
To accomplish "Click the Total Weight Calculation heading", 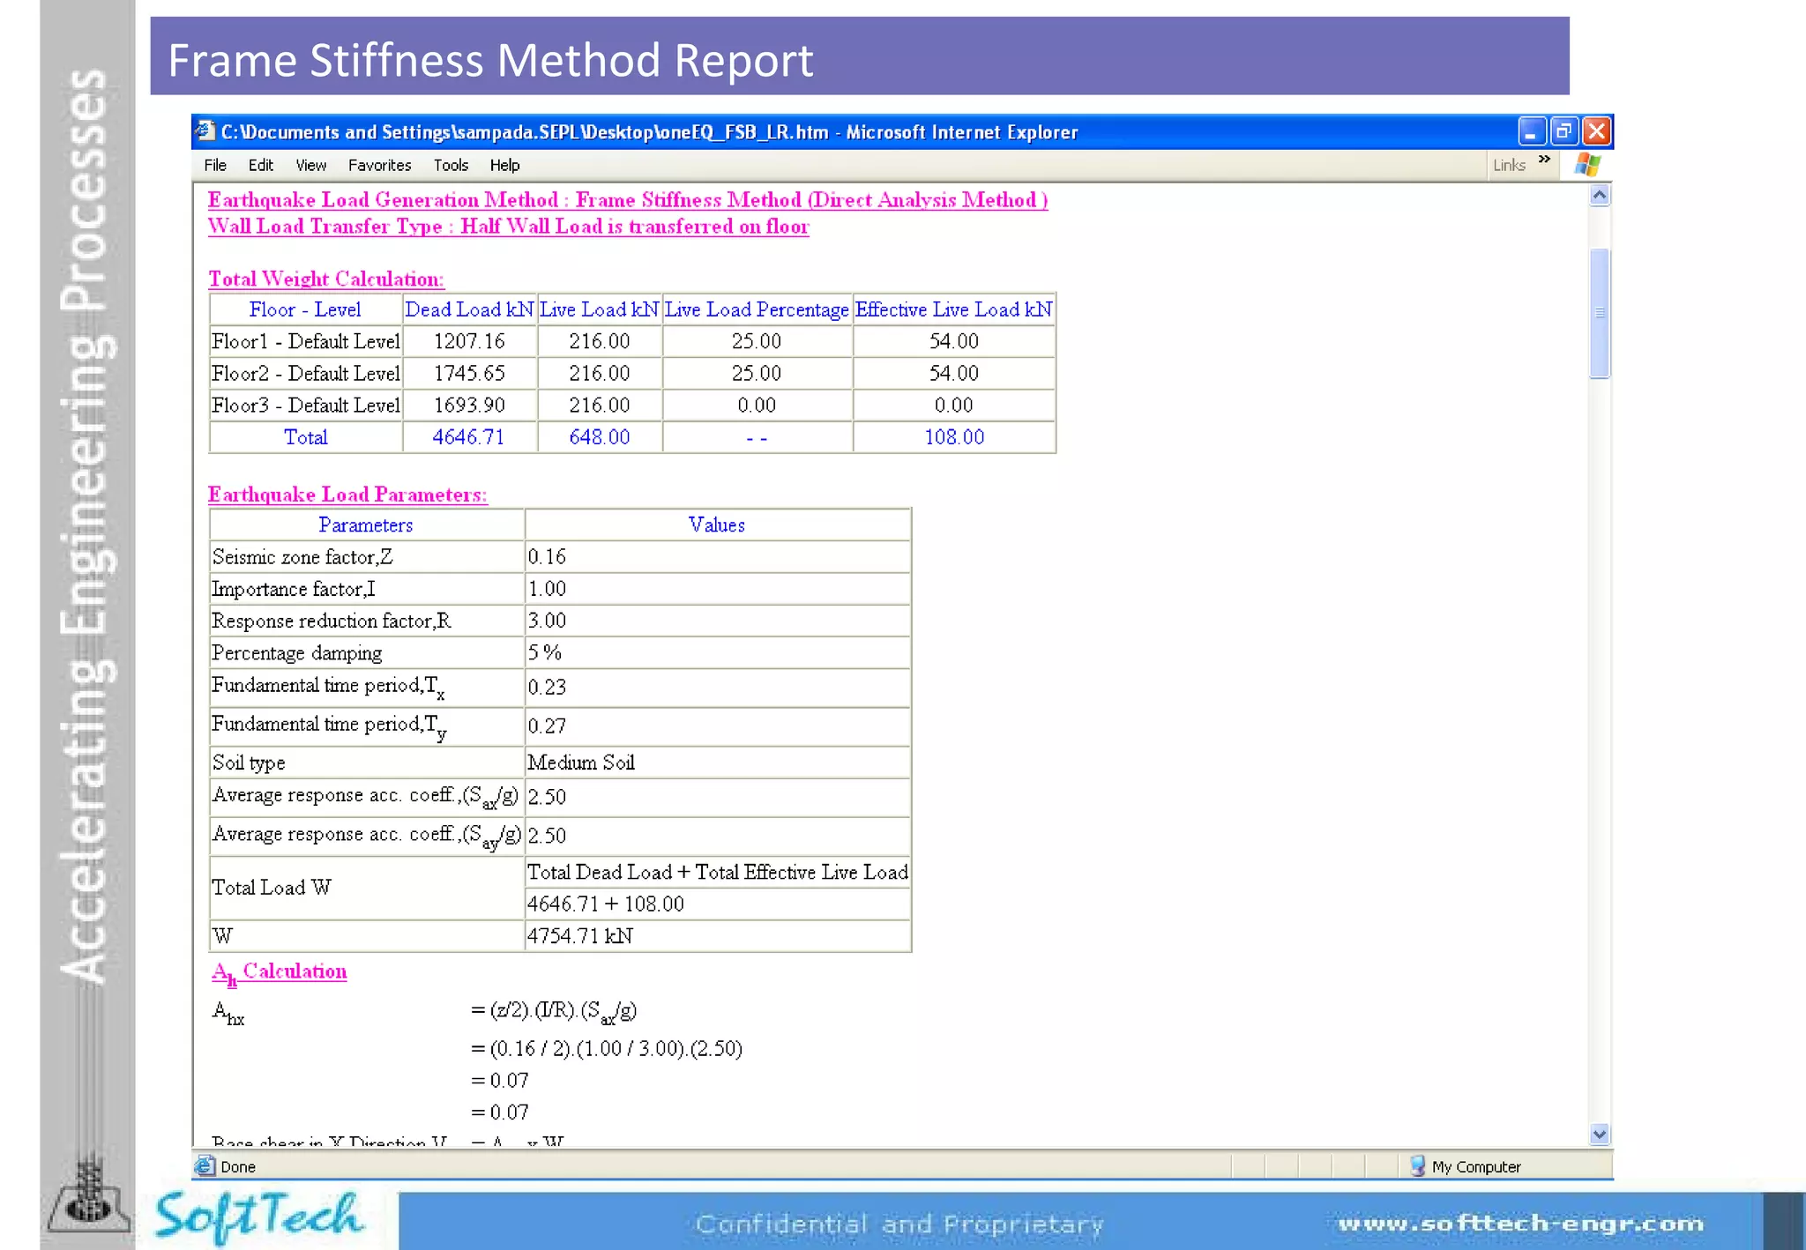I will tap(326, 279).
